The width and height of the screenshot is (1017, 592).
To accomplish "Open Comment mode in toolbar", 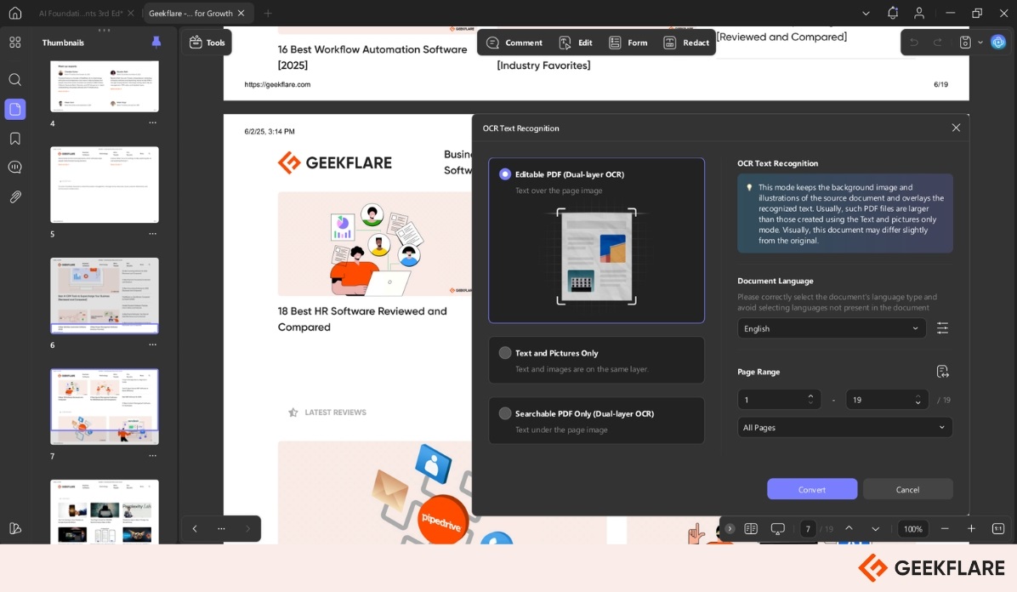I will click(x=514, y=43).
